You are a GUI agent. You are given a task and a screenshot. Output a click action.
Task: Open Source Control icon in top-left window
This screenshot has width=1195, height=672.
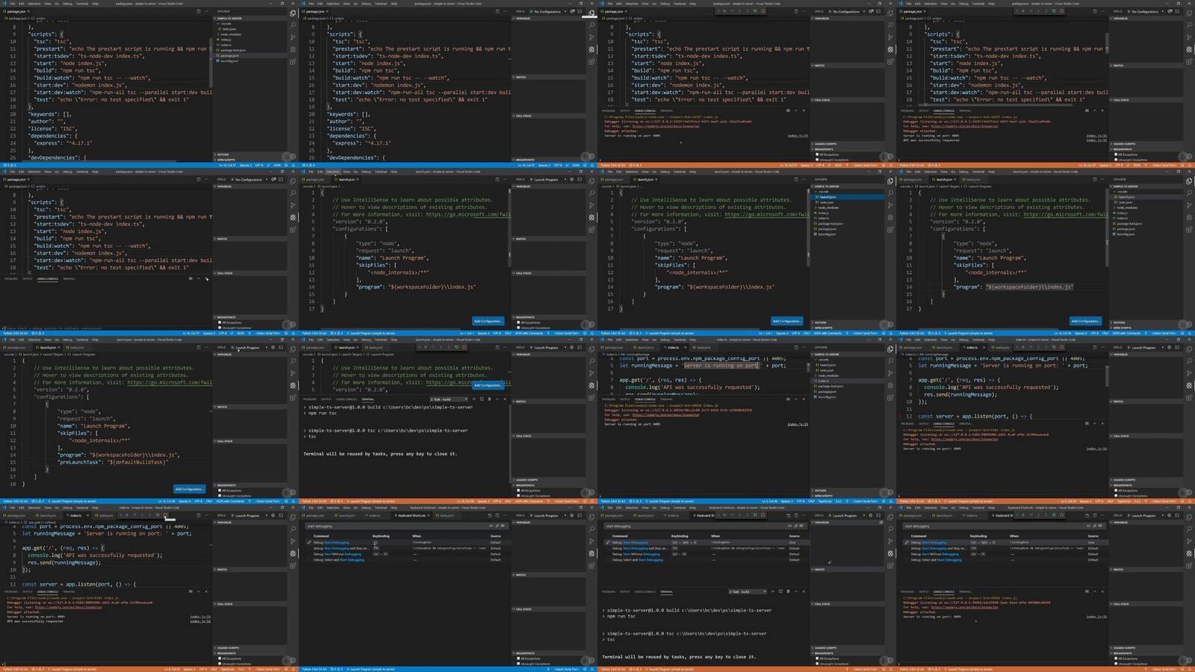tap(293, 37)
